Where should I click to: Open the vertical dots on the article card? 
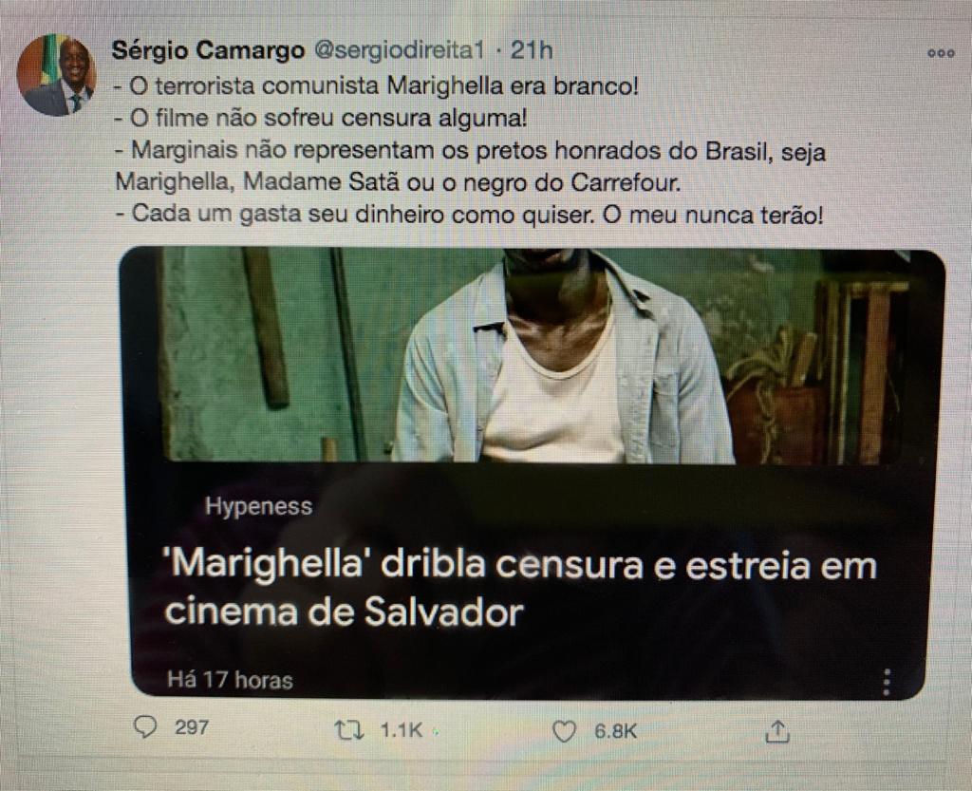888,682
